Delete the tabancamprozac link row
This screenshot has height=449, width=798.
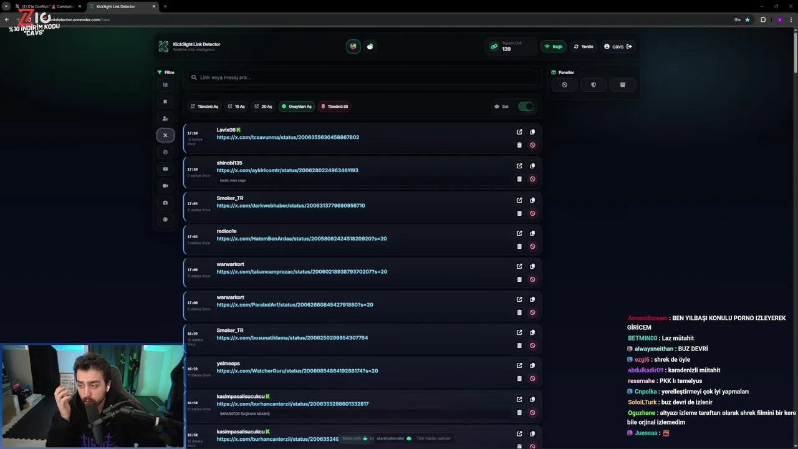(519, 279)
